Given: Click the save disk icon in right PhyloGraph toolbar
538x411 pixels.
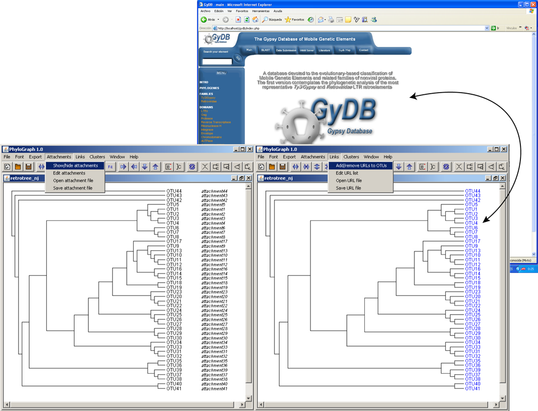Looking at the screenshot, I should coord(283,167).
